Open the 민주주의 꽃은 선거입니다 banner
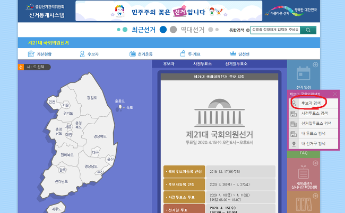This screenshot has width=345, height=213. pos(169,11)
